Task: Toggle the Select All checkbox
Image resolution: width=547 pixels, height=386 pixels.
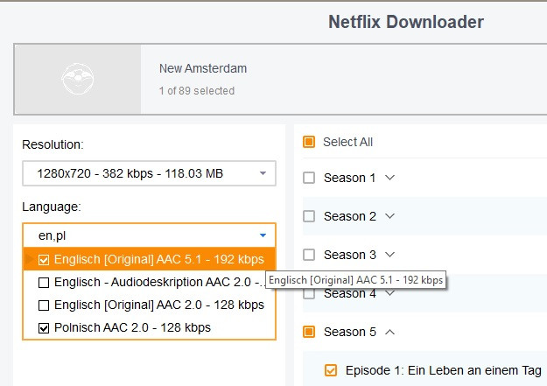Action: 309,142
